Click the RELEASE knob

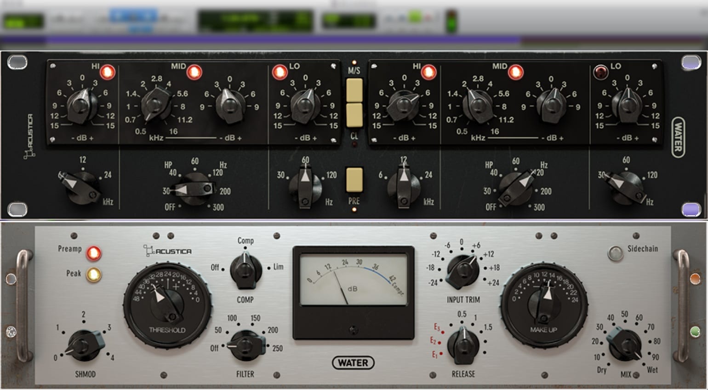coord(463,345)
